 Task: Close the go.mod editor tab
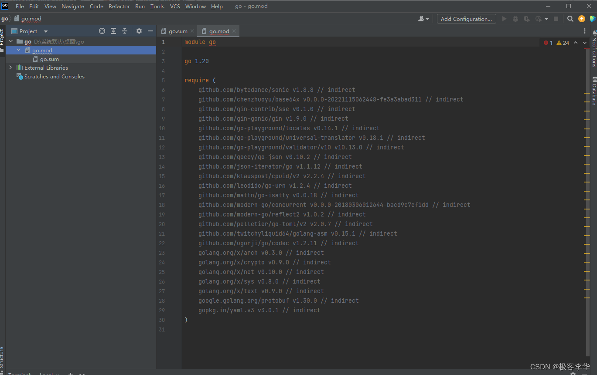(234, 31)
